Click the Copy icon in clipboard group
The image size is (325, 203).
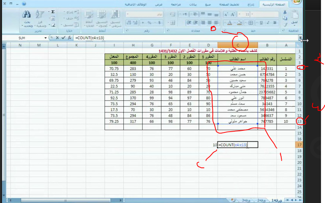[x=285, y=19]
